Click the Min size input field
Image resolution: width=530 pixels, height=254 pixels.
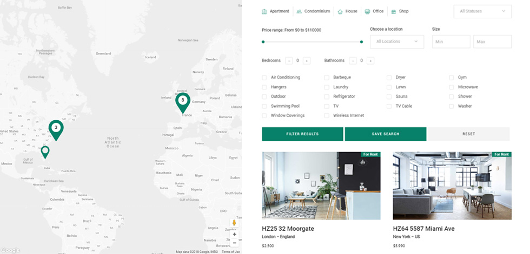point(451,42)
